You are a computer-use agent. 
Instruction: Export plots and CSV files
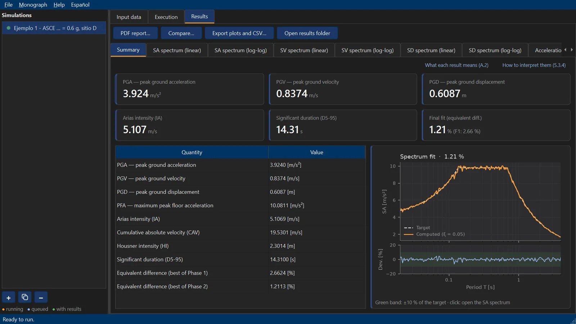[239, 33]
